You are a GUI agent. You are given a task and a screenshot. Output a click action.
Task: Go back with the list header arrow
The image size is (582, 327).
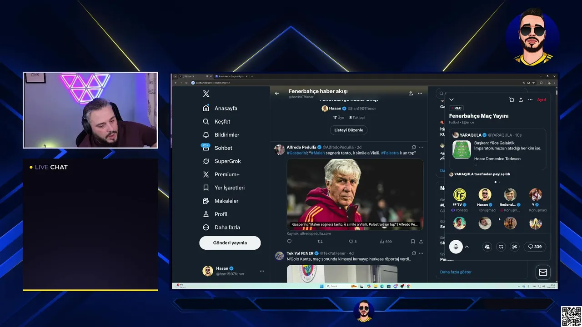277,93
